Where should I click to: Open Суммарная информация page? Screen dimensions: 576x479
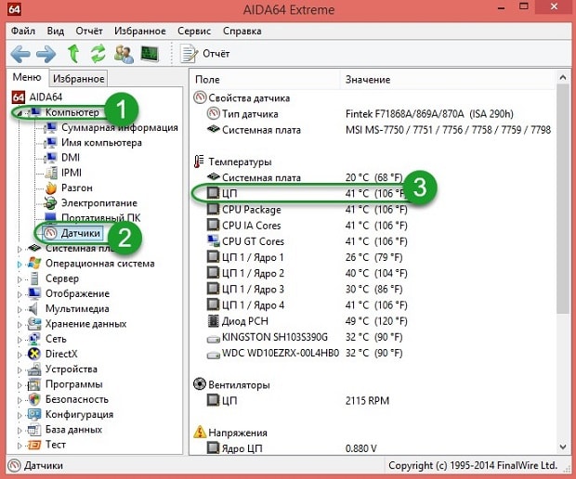[x=120, y=127]
